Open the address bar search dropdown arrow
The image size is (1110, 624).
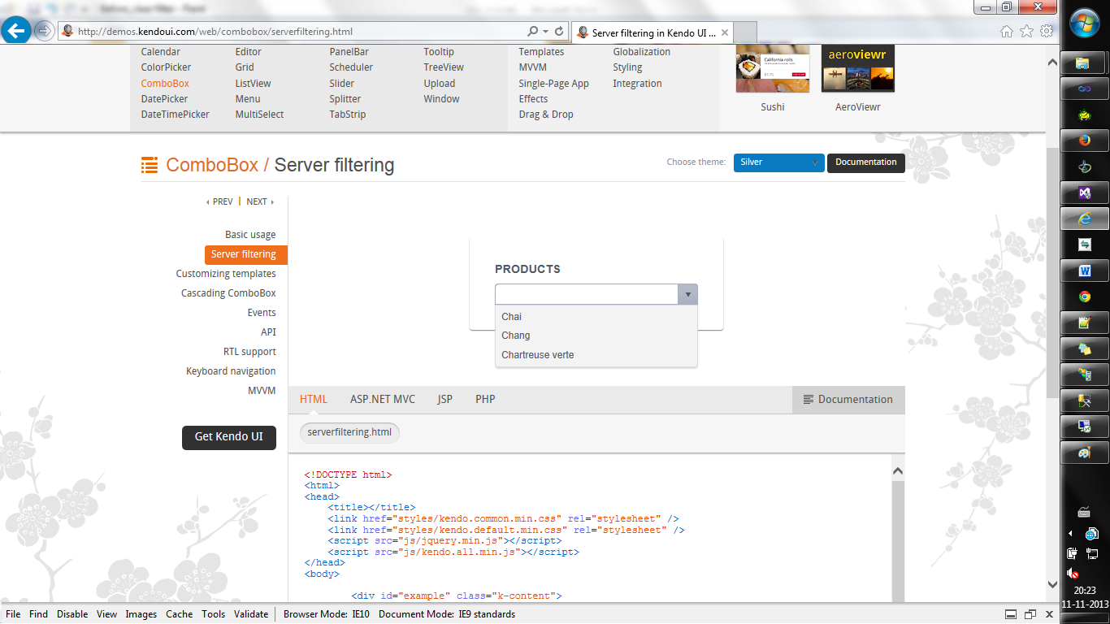click(x=545, y=32)
